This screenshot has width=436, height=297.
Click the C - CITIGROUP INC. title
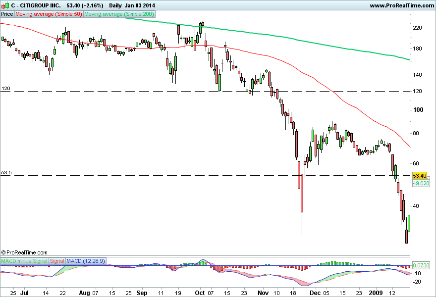point(36,5)
